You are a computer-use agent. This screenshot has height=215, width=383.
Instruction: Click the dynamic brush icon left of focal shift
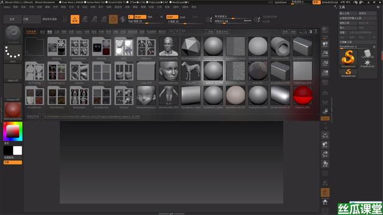click(x=209, y=20)
